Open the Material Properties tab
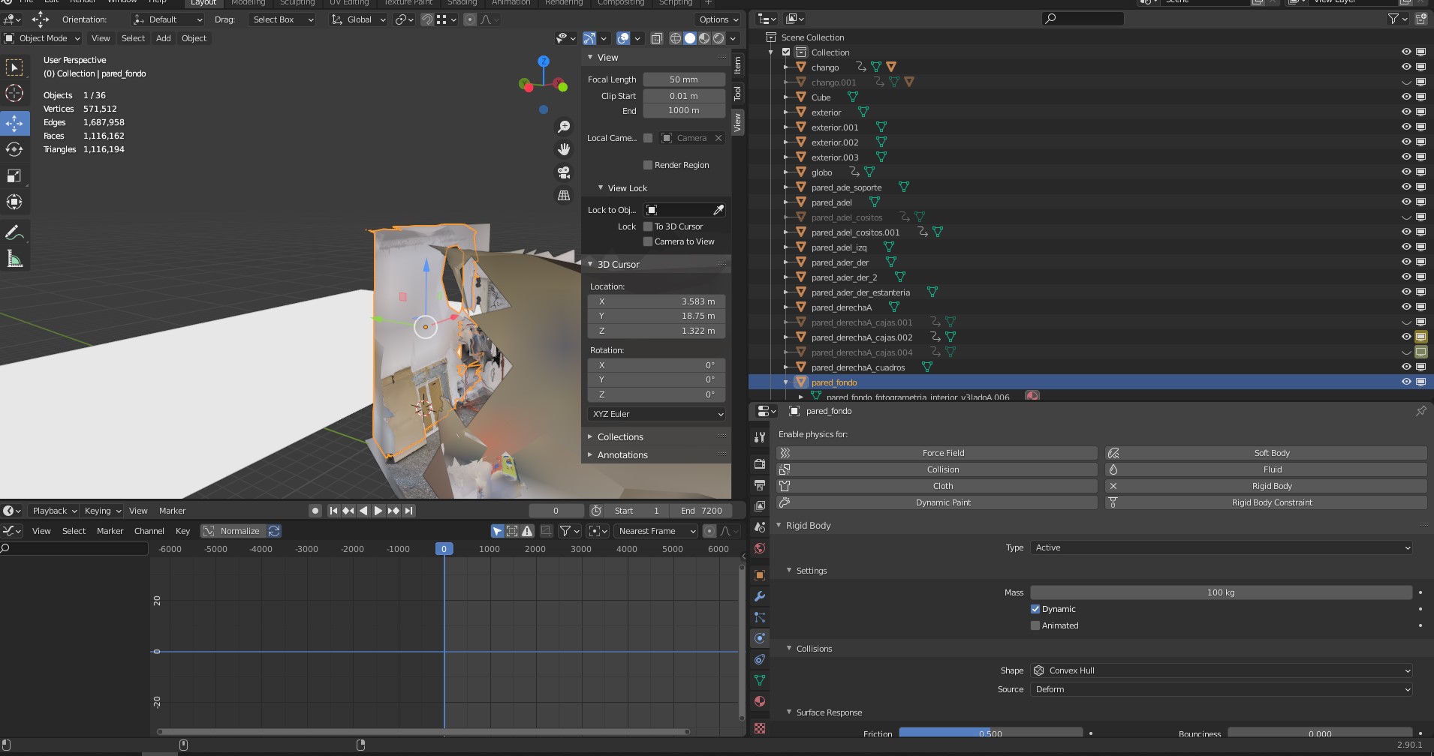This screenshot has width=1434, height=756. pos(759,700)
